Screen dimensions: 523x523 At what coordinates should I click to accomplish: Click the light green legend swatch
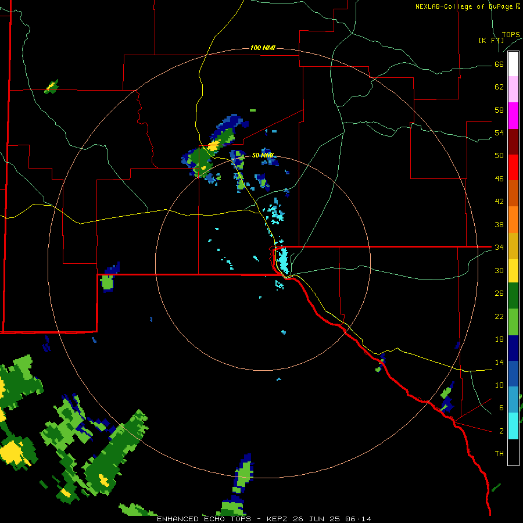[513, 322]
